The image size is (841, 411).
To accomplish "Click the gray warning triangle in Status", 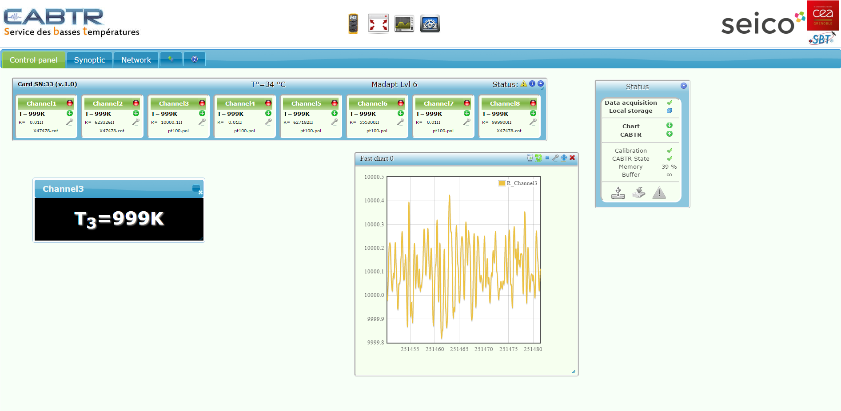I will (659, 193).
